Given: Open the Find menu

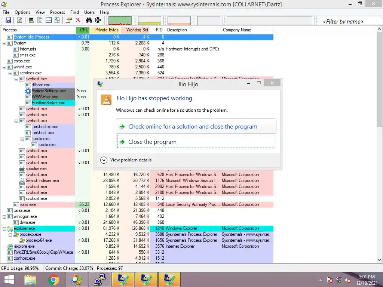Looking at the screenshot, I should pos(74,12).
